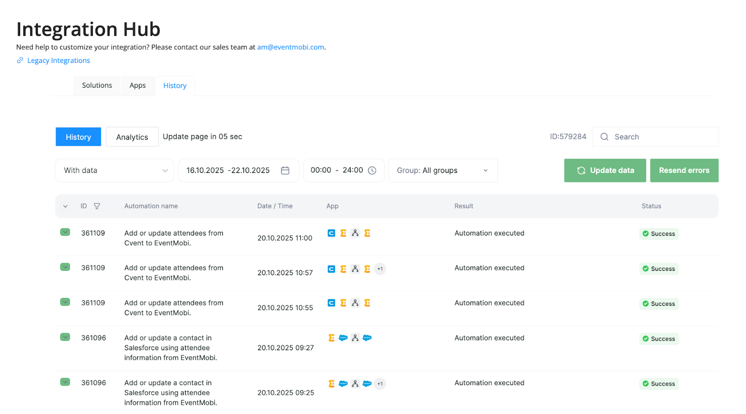This screenshot has width=746, height=414.
Task: Click the Cvent app icon in the 11:00 row
Action: [x=332, y=233]
